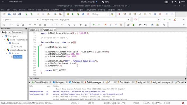Close the *main.cpp editor tab

pyautogui.click(x=55, y=30)
